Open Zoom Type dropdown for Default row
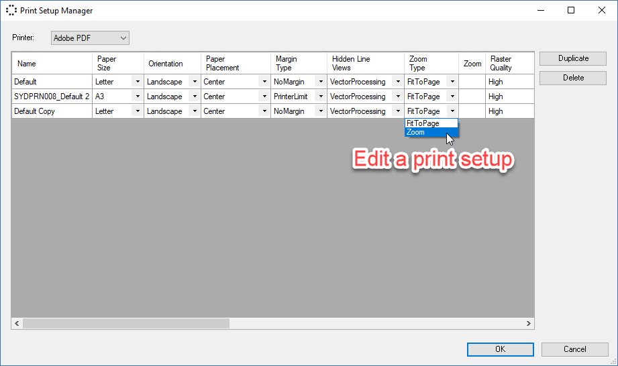 click(452, 82)
